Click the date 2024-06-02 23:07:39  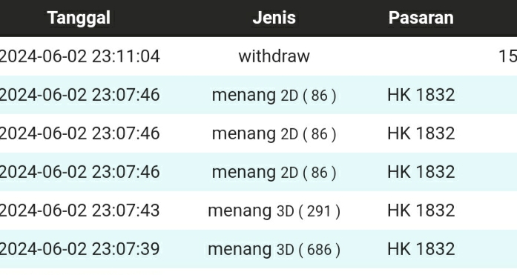point(79,249)
